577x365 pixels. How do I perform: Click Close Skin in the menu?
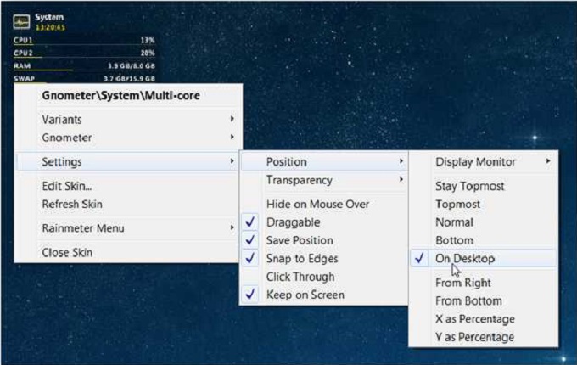67,252
